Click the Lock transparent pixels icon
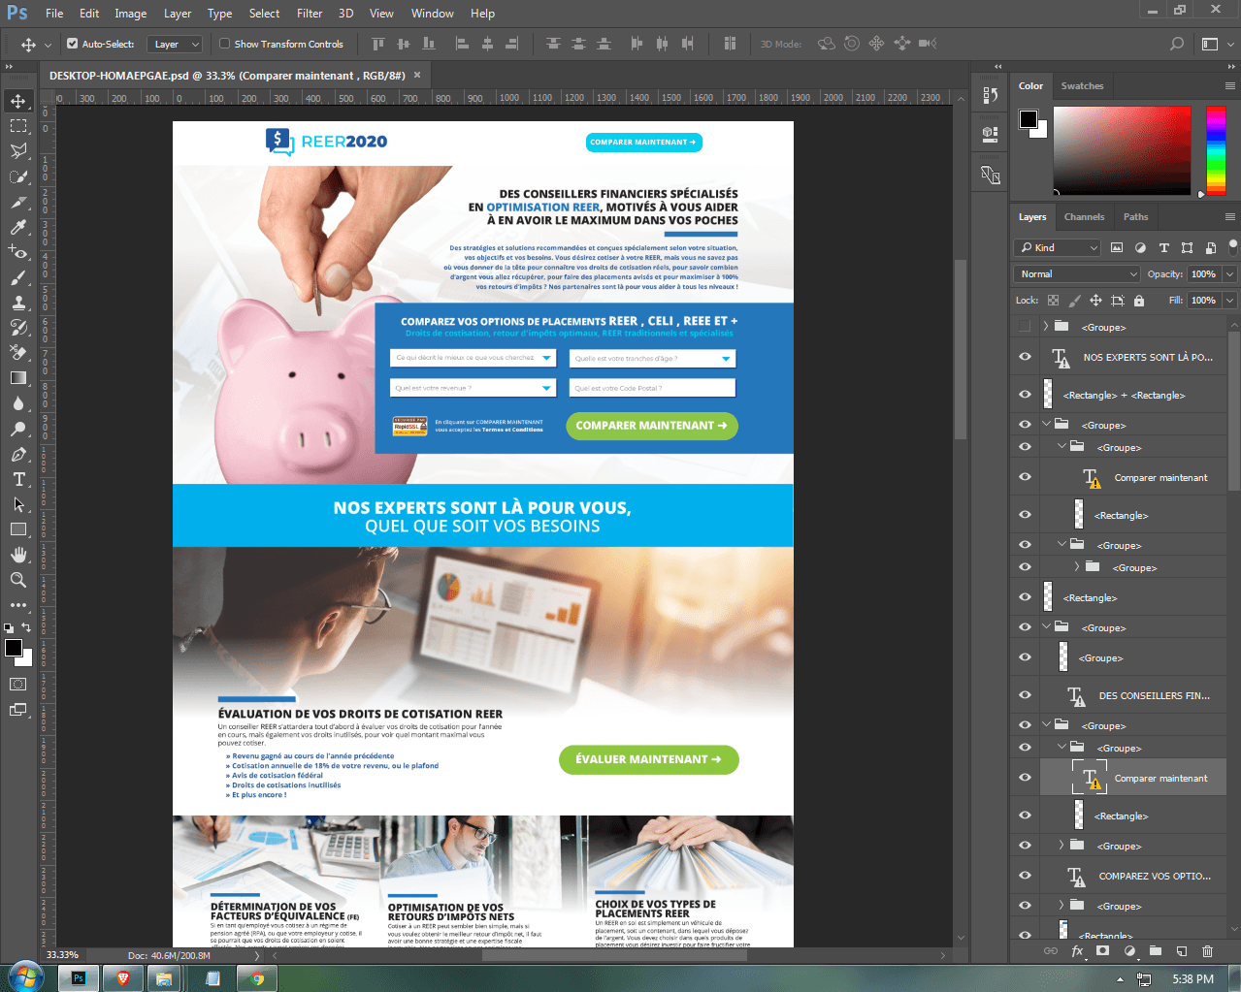The height and width of the screenshot is (992, 1241). click(1053, 301)
